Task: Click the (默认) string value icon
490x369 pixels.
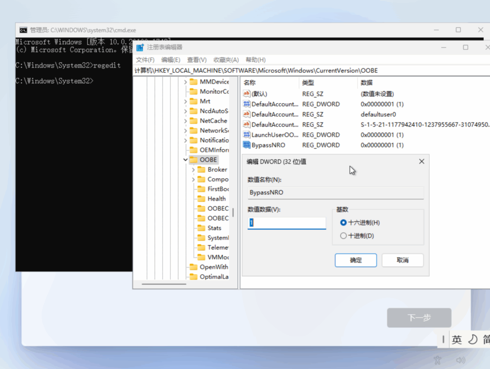Action: (247, 94)
